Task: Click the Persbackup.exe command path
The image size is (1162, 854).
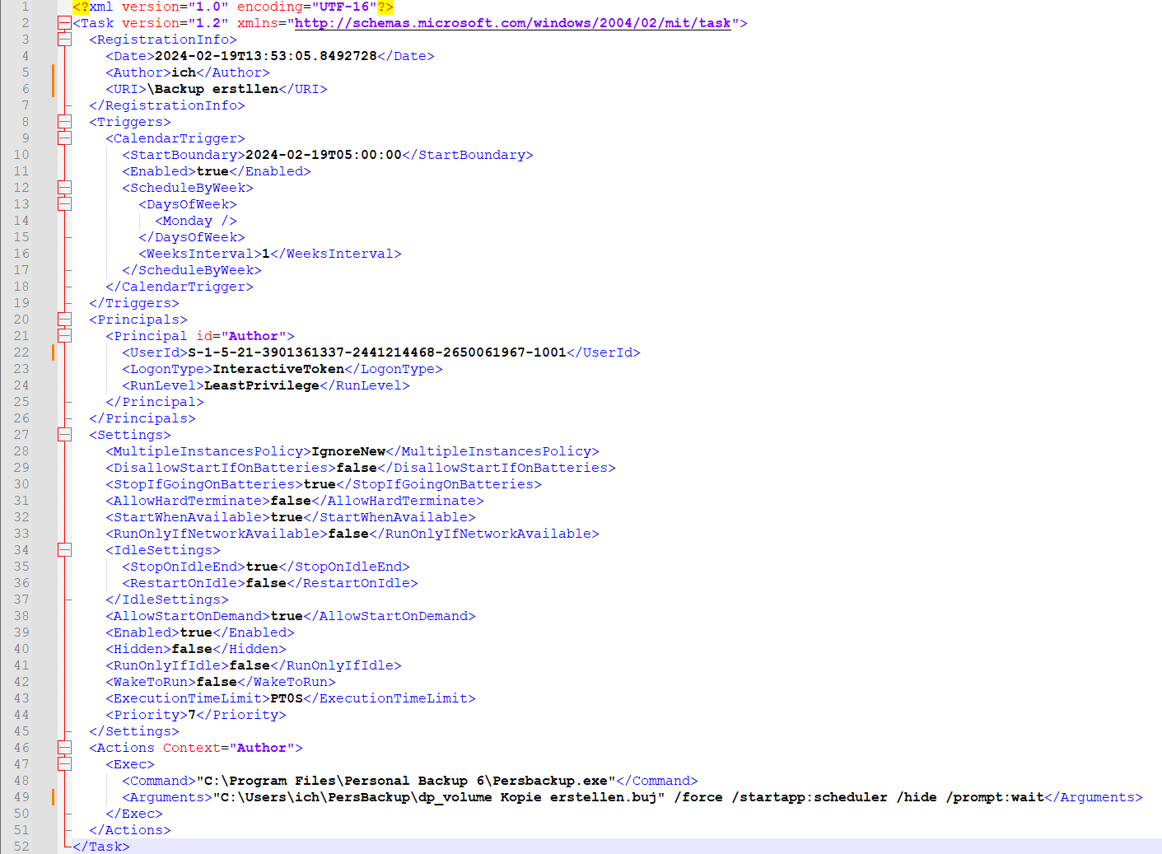Action: point(406,781)
